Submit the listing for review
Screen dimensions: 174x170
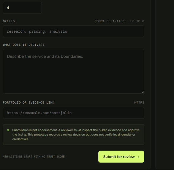[x=121, y=157]
